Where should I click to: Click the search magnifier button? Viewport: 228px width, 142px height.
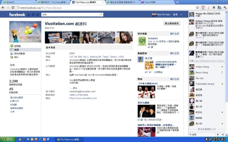pyautogui.click(x=101, y=15)
